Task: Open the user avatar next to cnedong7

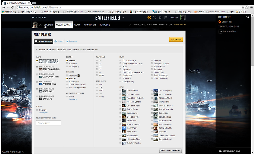Action: click(x=183, y=17)
